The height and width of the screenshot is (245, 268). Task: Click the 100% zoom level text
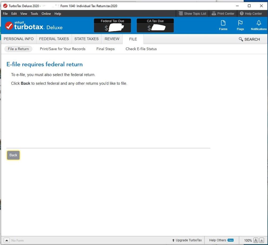(x=248, y=240)
